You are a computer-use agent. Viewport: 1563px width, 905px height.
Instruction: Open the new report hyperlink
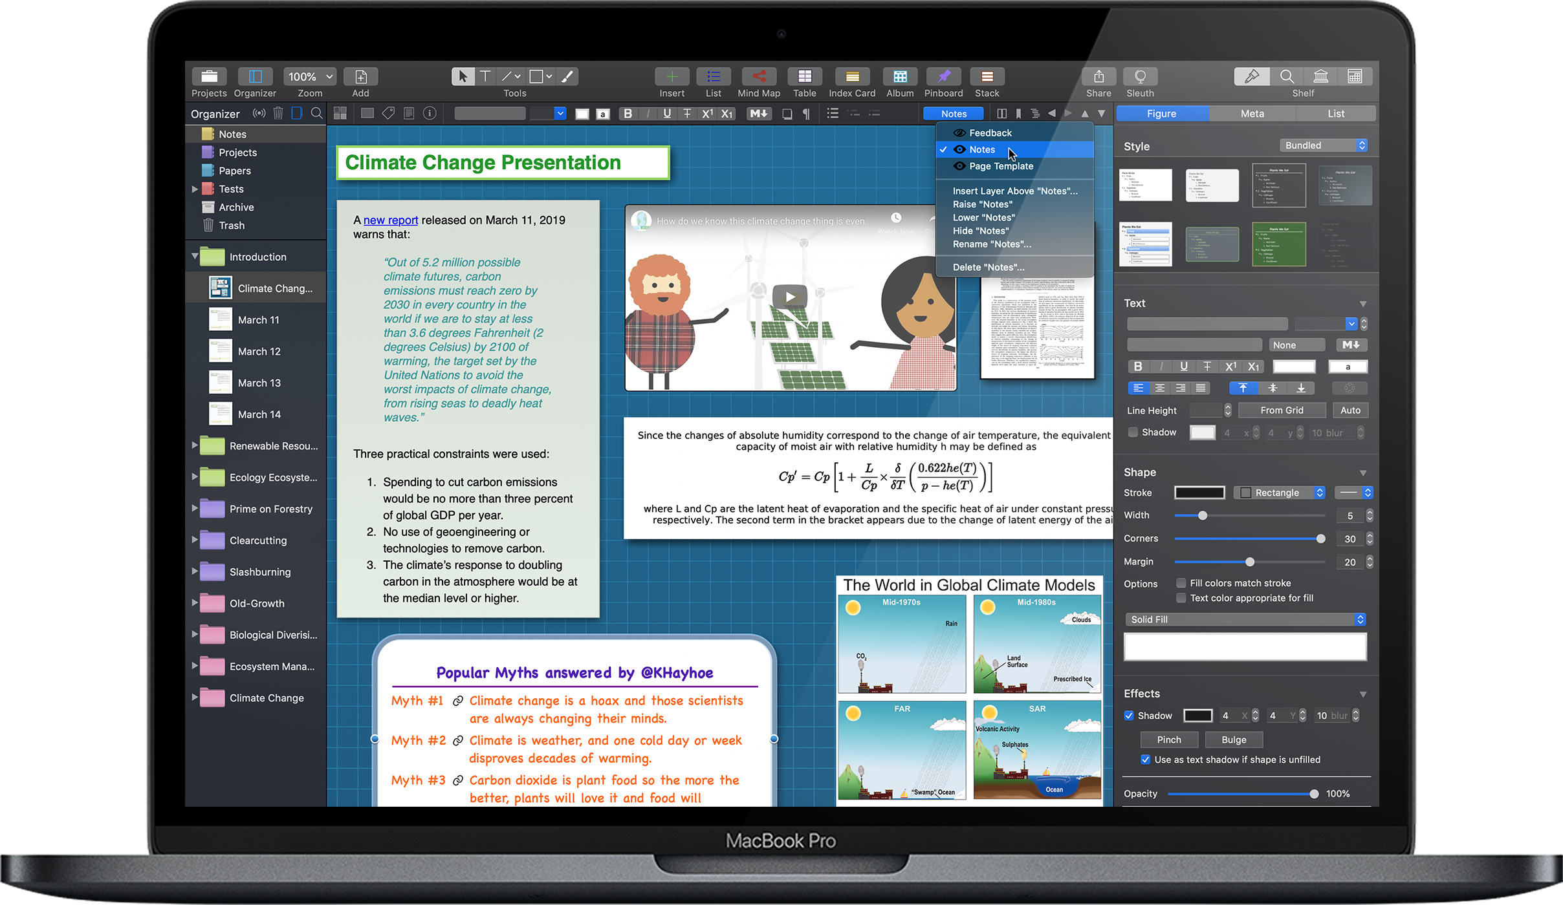click(x=390, y=220)
